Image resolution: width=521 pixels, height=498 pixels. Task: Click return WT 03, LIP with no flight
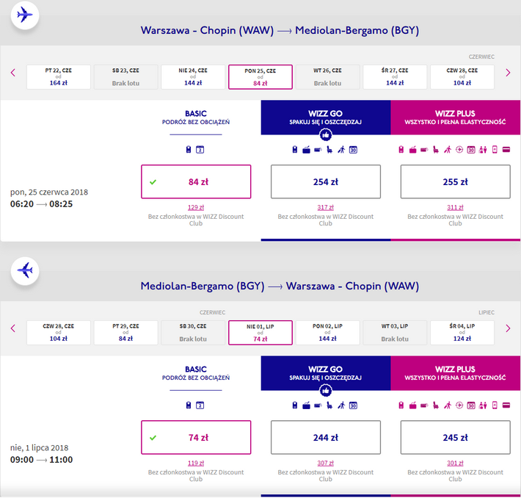pyautogui.click(x=395, y=333)
